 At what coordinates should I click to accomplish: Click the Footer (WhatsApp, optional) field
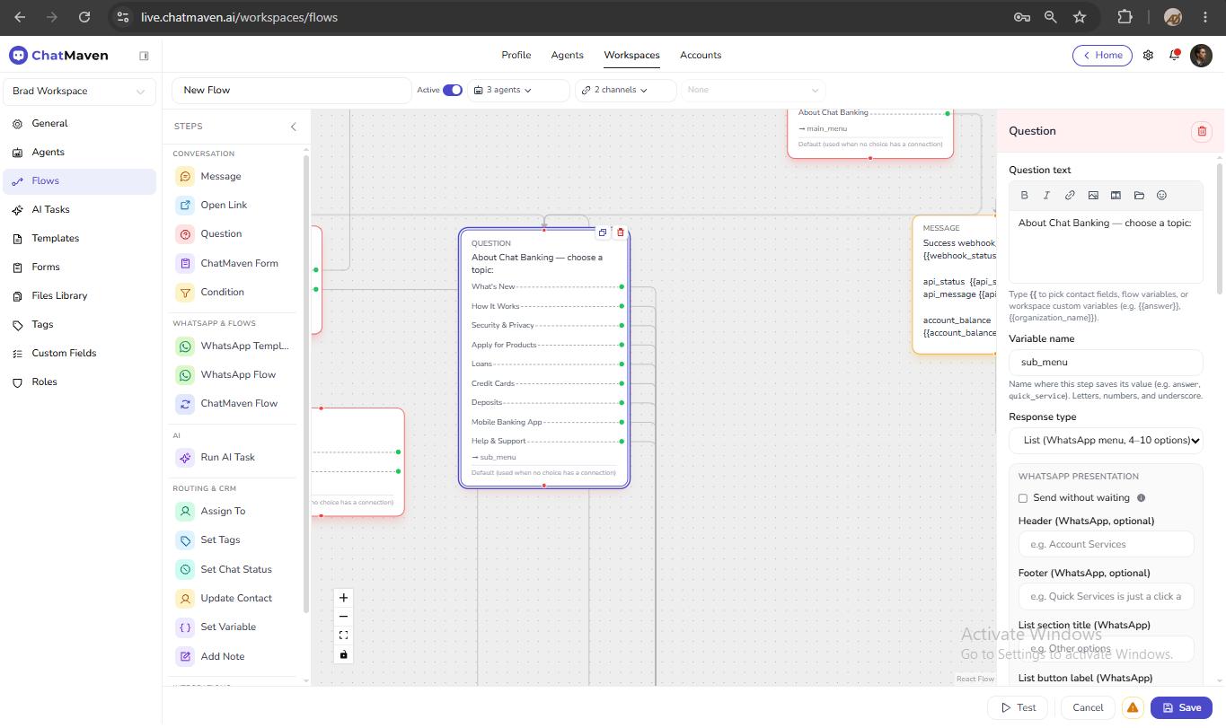coord(1107,596)
